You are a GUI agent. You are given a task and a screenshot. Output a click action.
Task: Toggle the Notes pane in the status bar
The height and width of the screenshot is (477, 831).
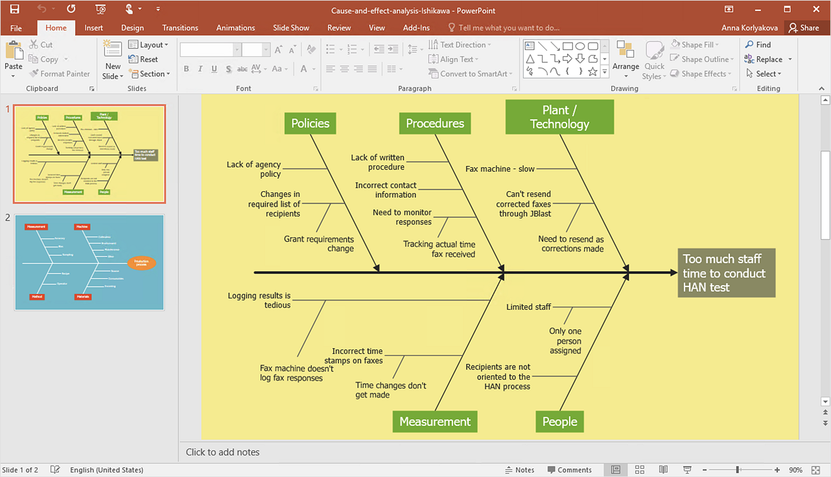point(519,470)
